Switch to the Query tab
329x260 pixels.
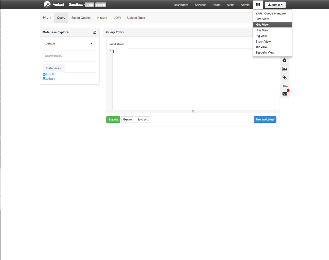point(61,18)
